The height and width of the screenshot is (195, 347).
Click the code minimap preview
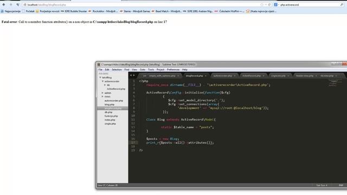click(335, 83)
